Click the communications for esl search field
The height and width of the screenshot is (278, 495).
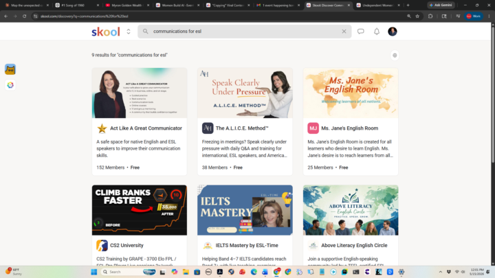244,31
